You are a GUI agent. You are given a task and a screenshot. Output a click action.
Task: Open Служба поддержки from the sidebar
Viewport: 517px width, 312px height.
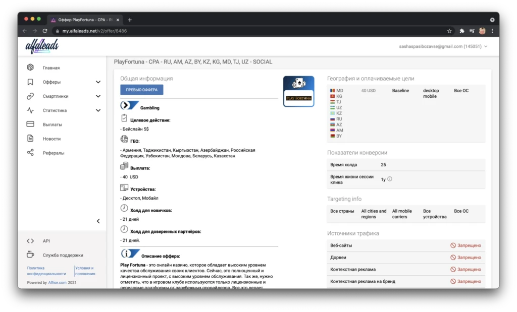coord(63,255)
